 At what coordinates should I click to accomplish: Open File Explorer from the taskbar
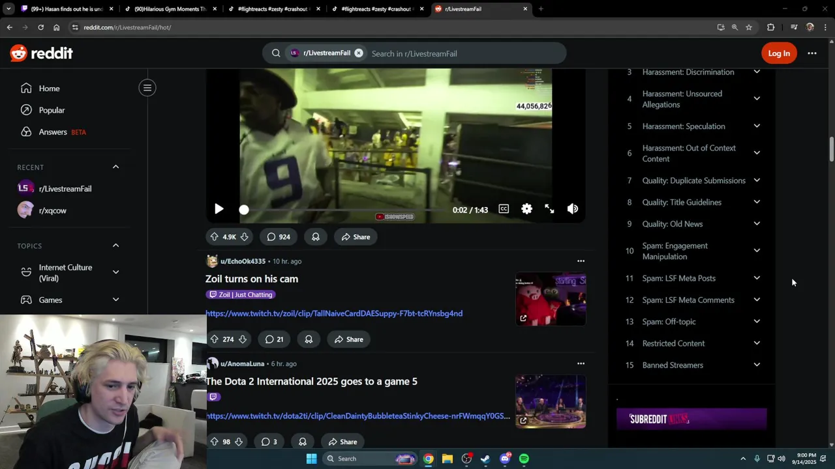tap(448, 459)
